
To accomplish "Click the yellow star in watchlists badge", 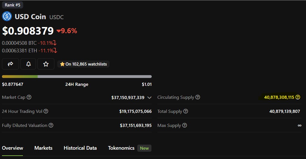I will pyautogui.click(x=62, y=64).
